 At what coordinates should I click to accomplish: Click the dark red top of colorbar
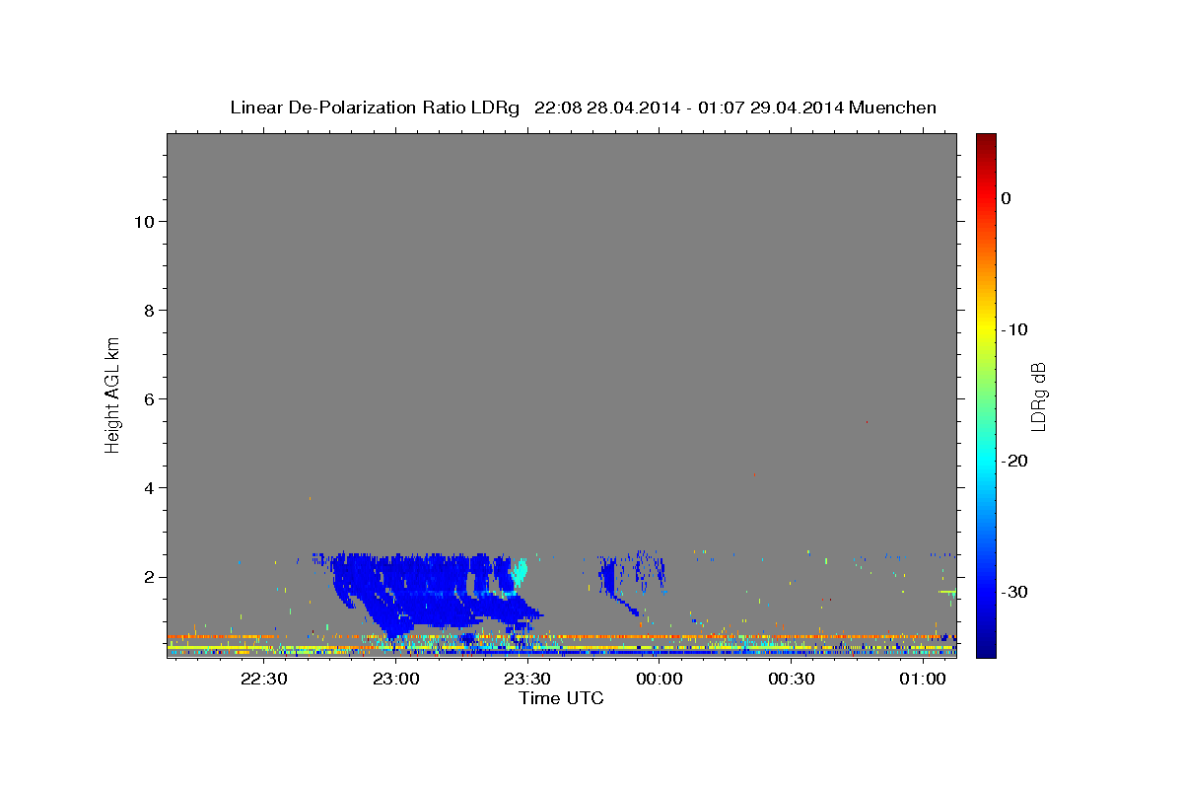[986, 140]
